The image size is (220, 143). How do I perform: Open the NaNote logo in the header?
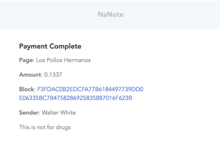pyautogui.click(x=111, y=15)
